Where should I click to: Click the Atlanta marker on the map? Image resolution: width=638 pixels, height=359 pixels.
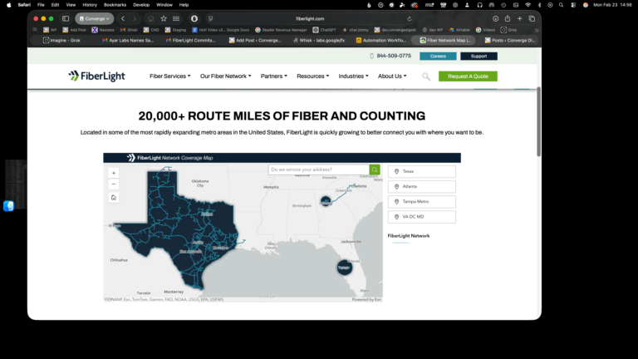tap(326, 200)
